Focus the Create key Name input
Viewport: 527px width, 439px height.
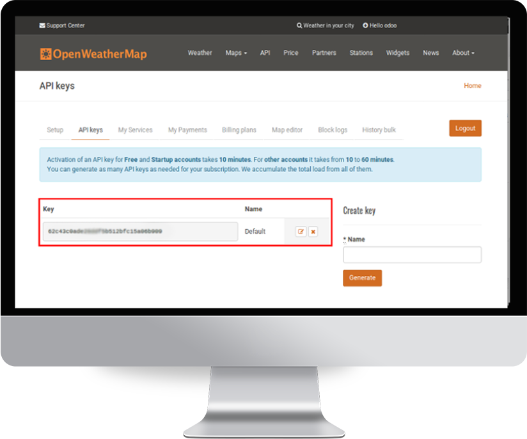pyautogui.click(x=412, y=255)
